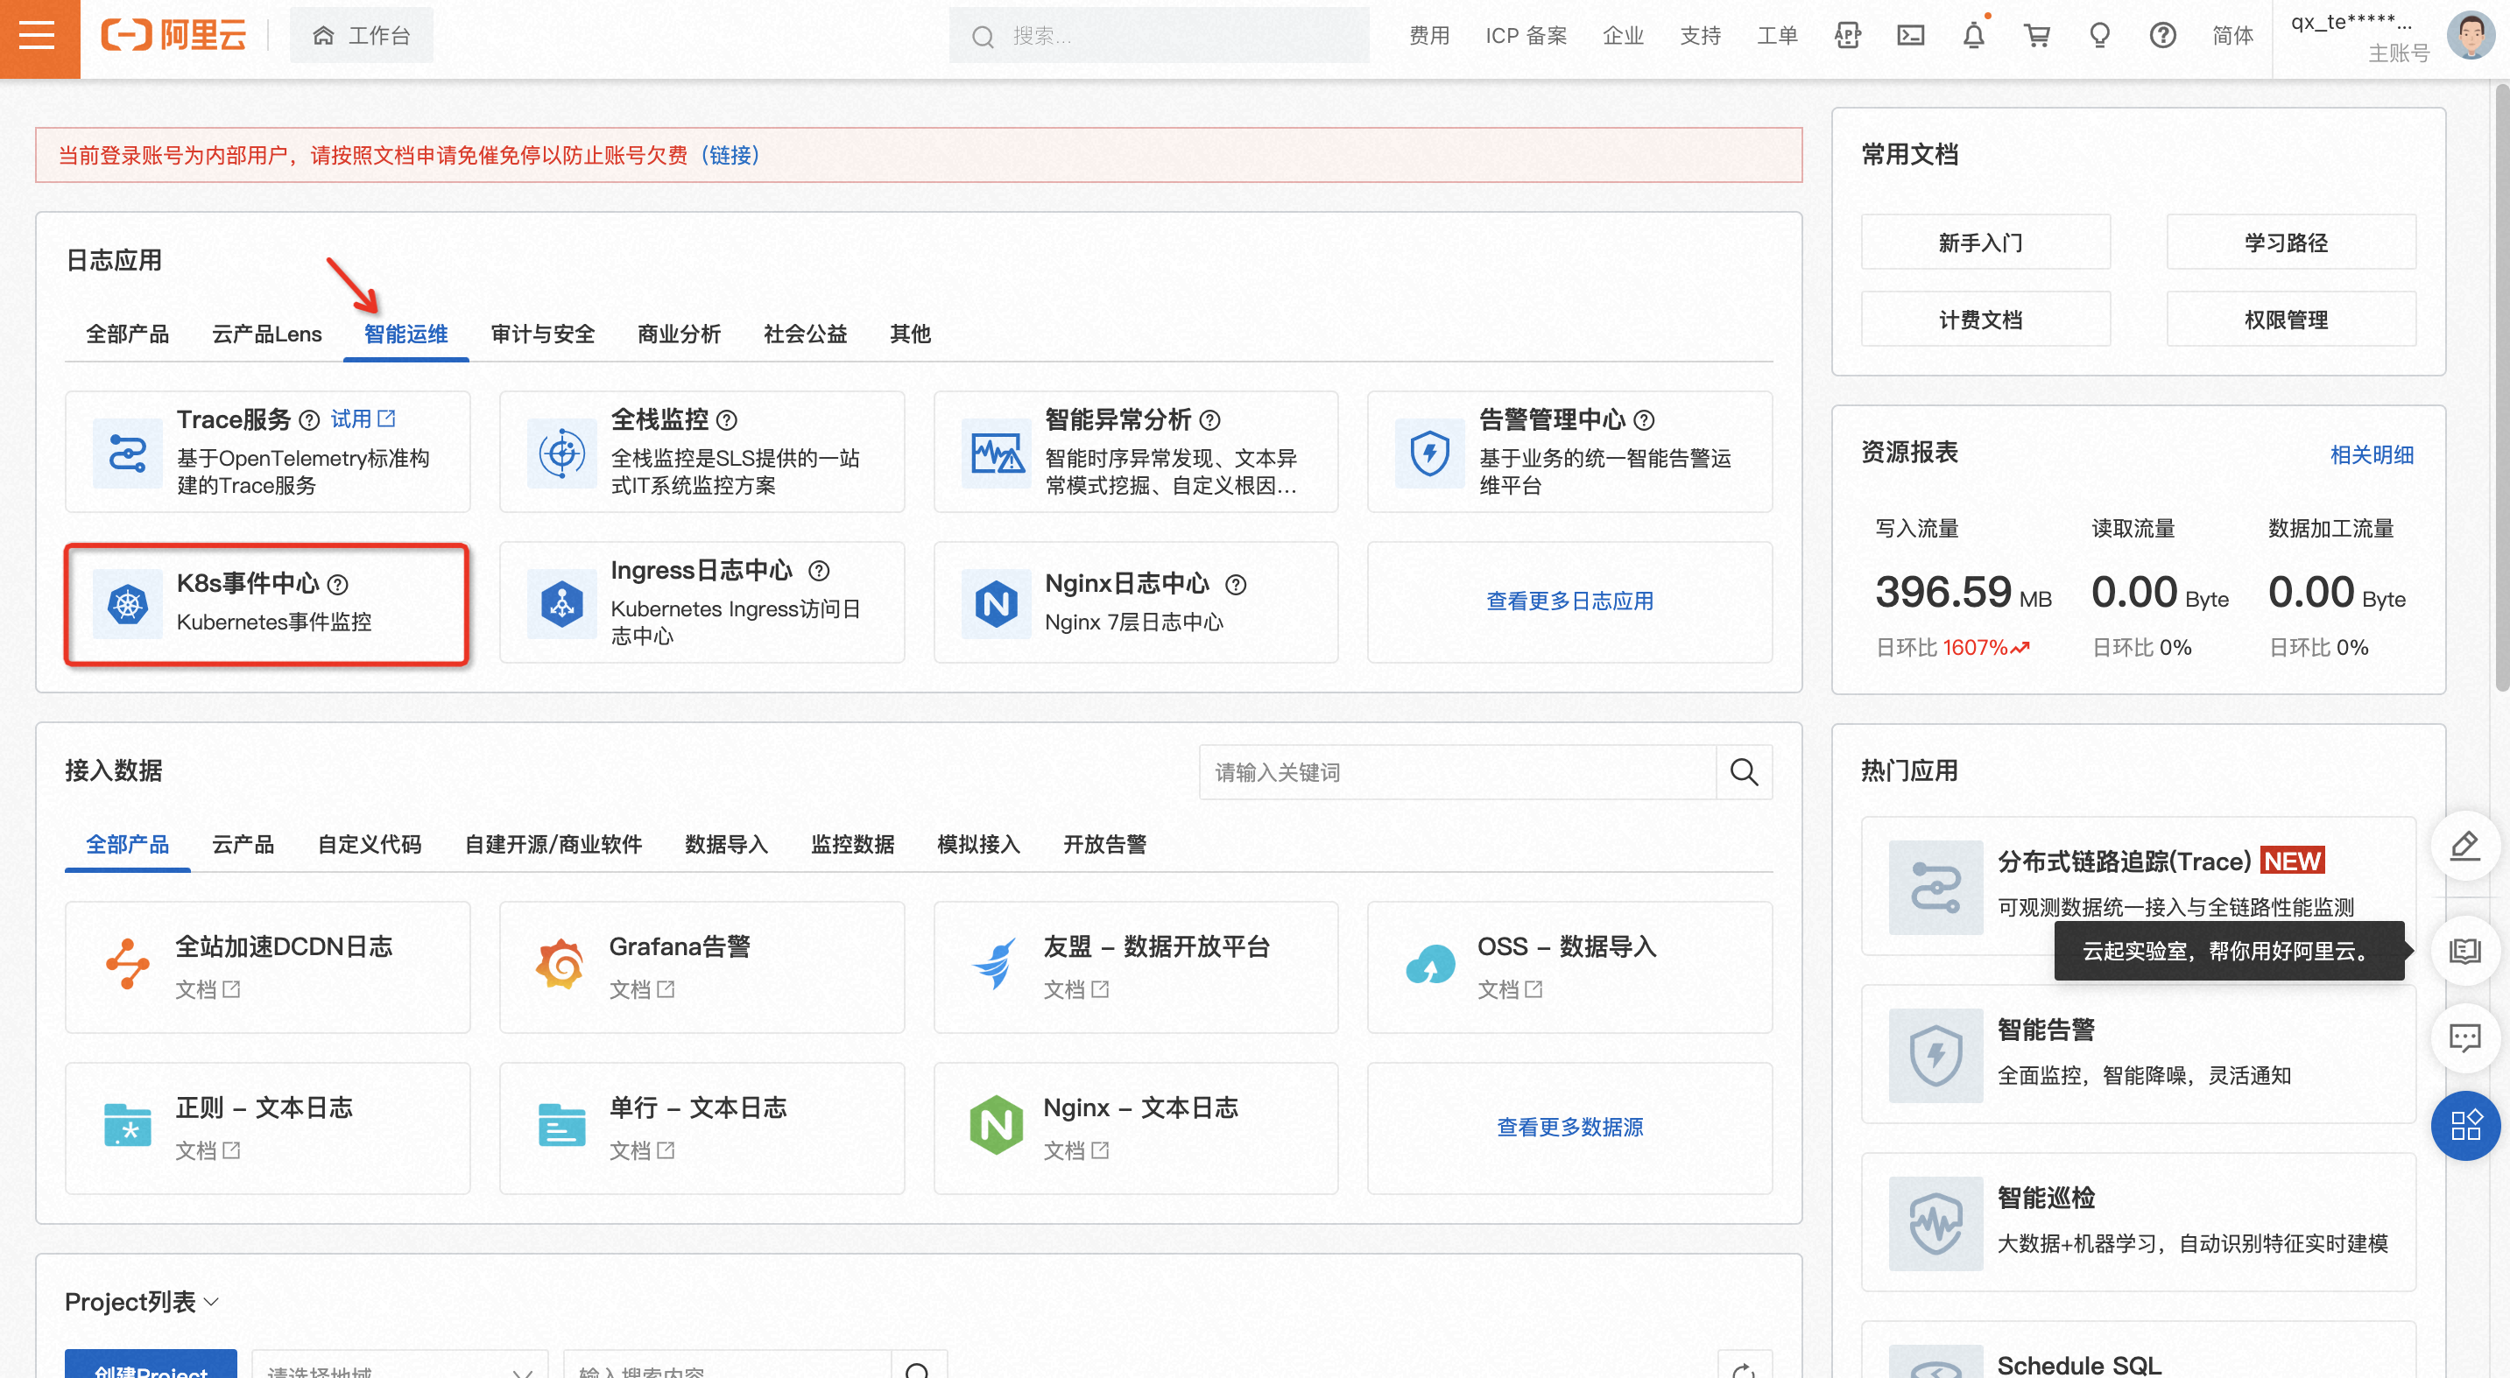
Task: Click the edit pencil floating button
Action: point(2464,844)
